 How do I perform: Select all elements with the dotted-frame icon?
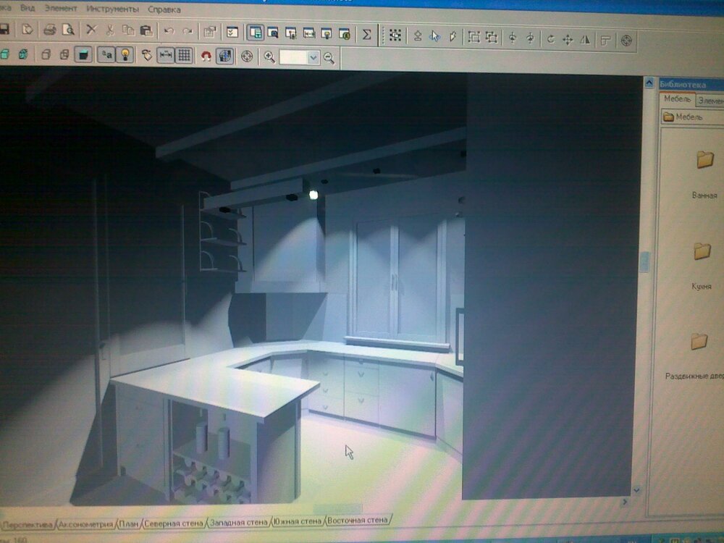(395, 35)
